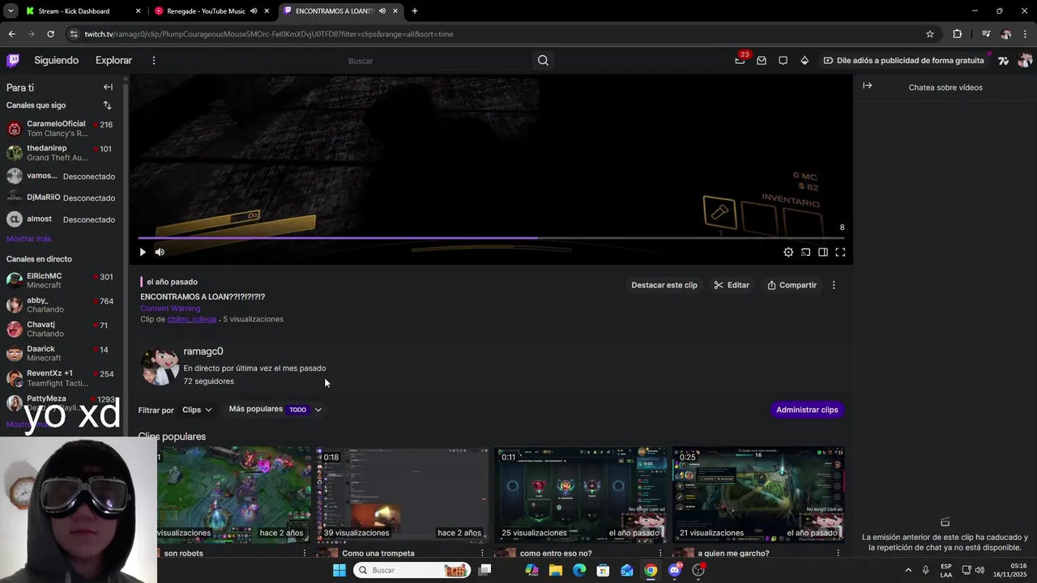
Task: Open Daarick Minecraft channel
Action: [62, 354]
